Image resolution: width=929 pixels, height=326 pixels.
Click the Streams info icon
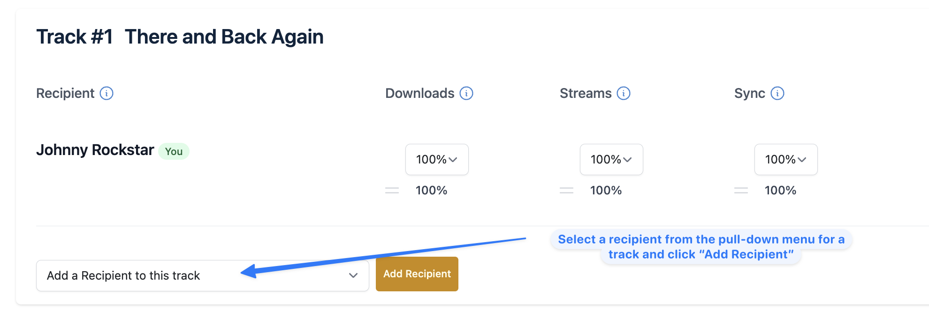point(624,93)
